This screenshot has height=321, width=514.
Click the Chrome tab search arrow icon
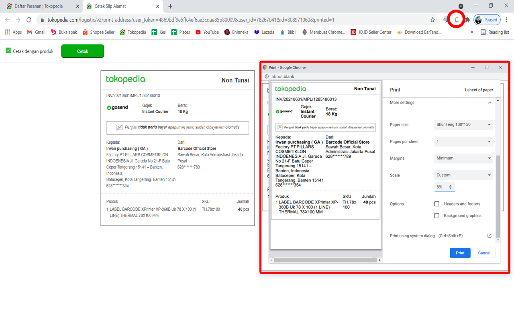[x=461, y=6]
